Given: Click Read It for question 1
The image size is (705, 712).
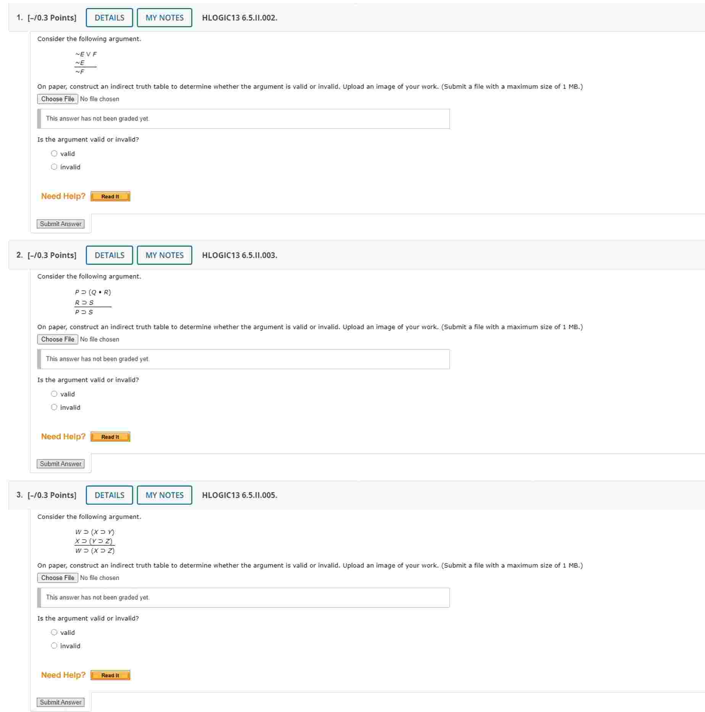Looking at the screenshot, I should pyautogui.click(x=110, y=197).
